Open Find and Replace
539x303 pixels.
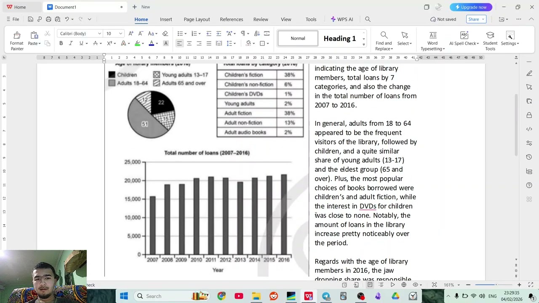coord(384,41)
